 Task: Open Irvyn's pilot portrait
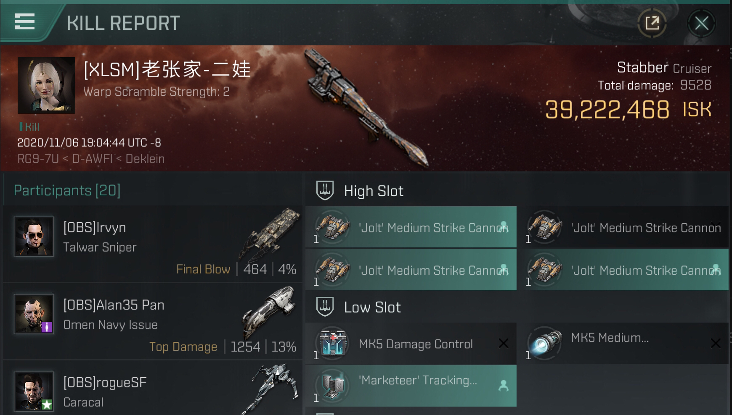coord(34,236)
